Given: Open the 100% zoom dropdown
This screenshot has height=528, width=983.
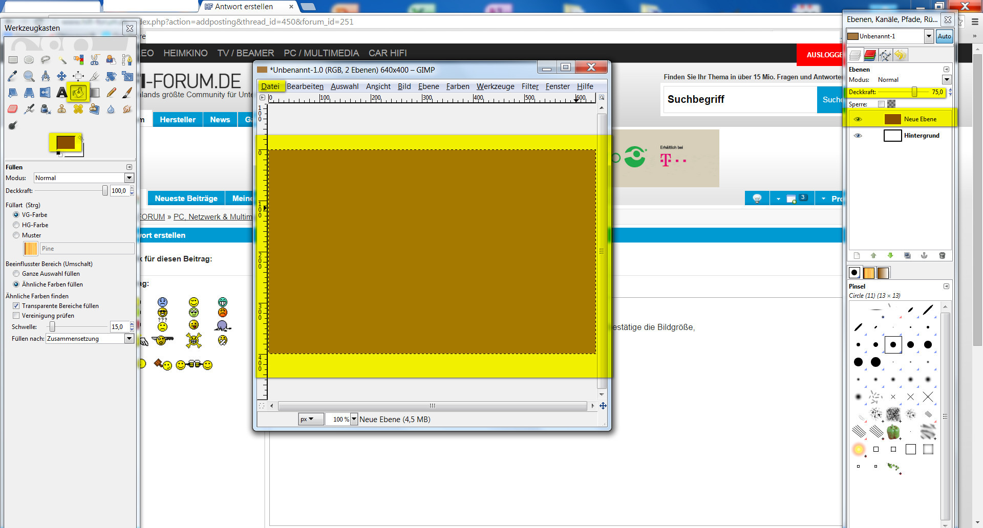Looking at the screenshot, I should tap(354, 419).
